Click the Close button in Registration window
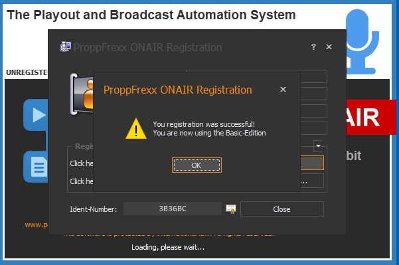The height and width of the screenshot is (265, 399). pyautogui.click(x=282, y=209)
